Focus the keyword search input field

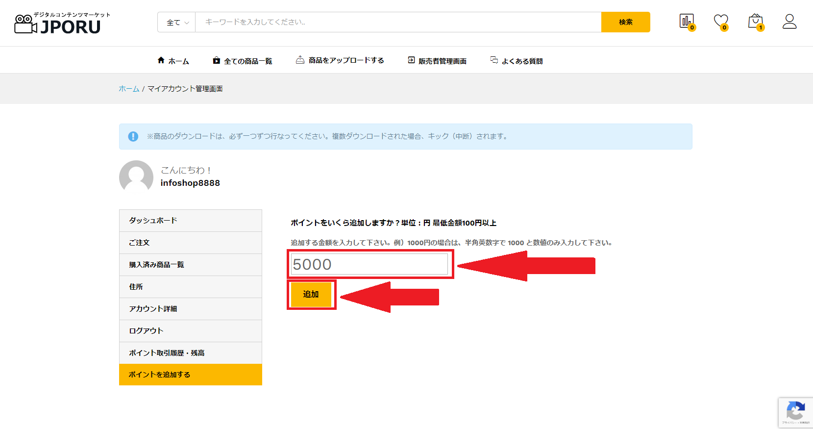click(x=397, y=22)
